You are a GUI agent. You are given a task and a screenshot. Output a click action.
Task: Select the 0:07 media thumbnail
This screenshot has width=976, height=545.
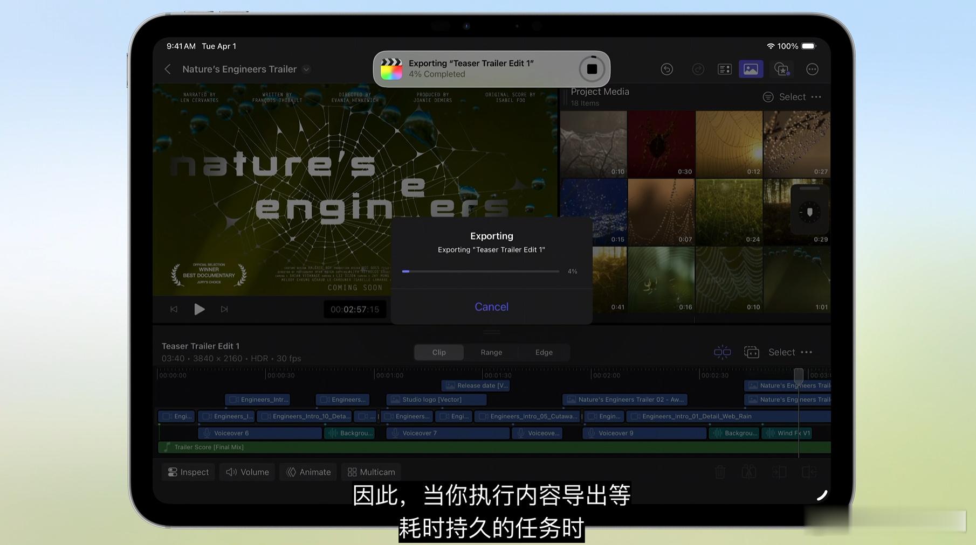click(661, 212)
